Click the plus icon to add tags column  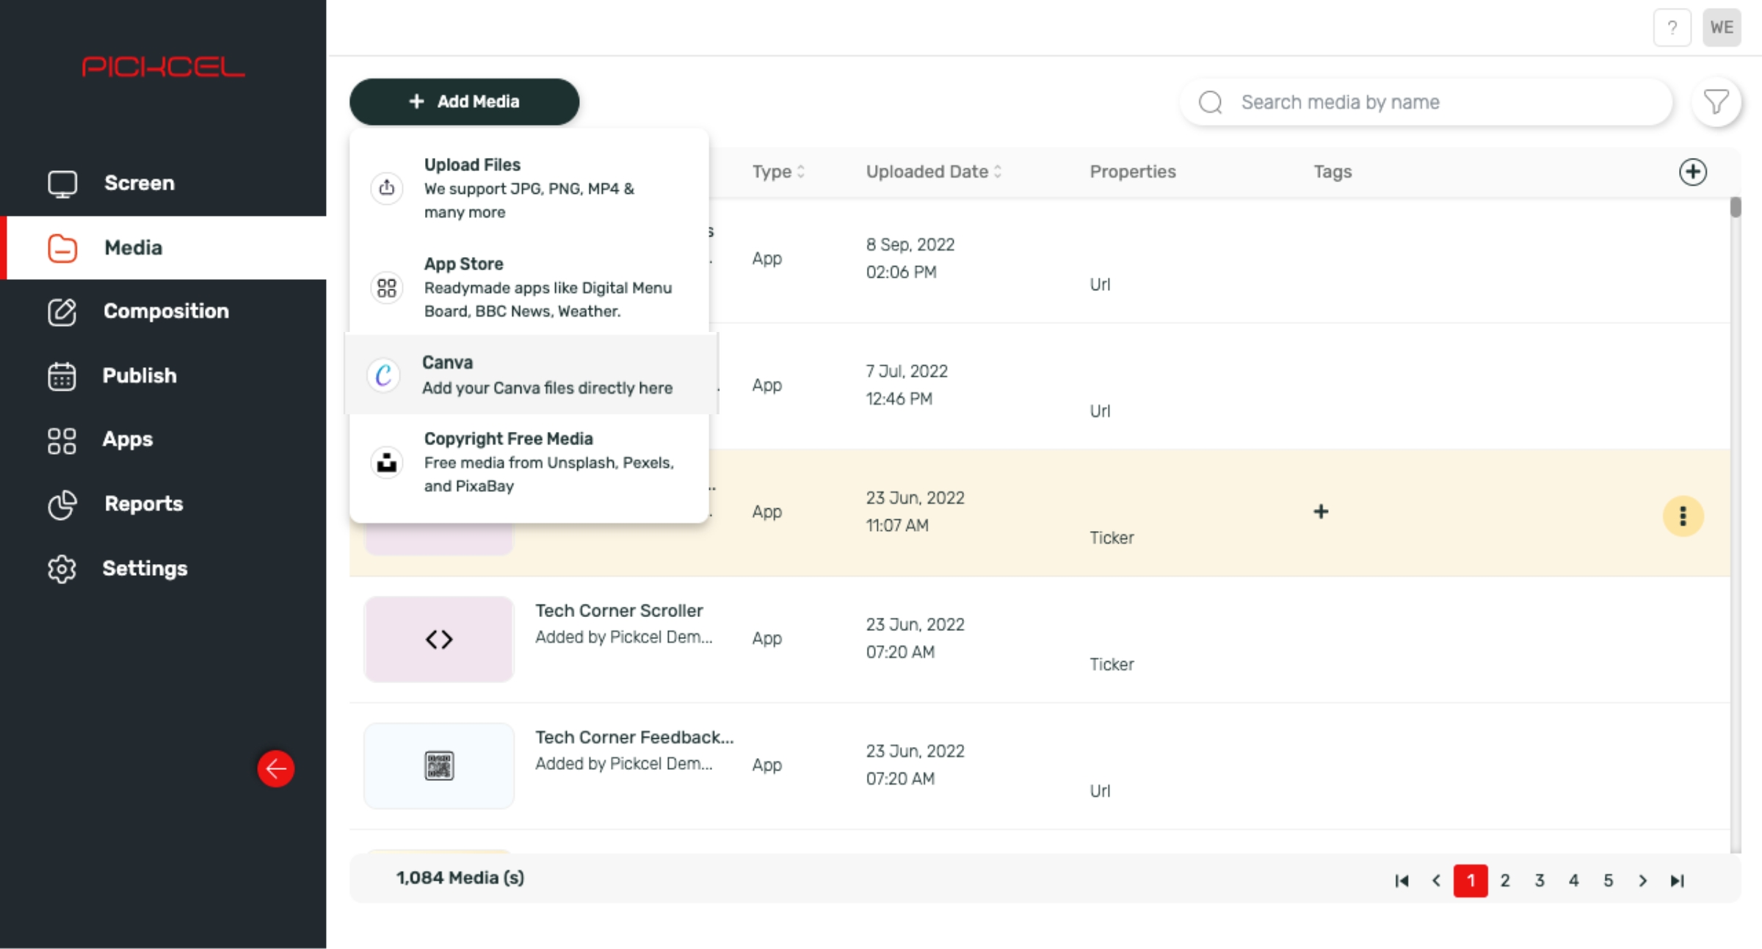click(1694, 172)
